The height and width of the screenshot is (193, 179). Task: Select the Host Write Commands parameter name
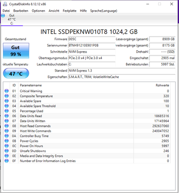[35, 131]
